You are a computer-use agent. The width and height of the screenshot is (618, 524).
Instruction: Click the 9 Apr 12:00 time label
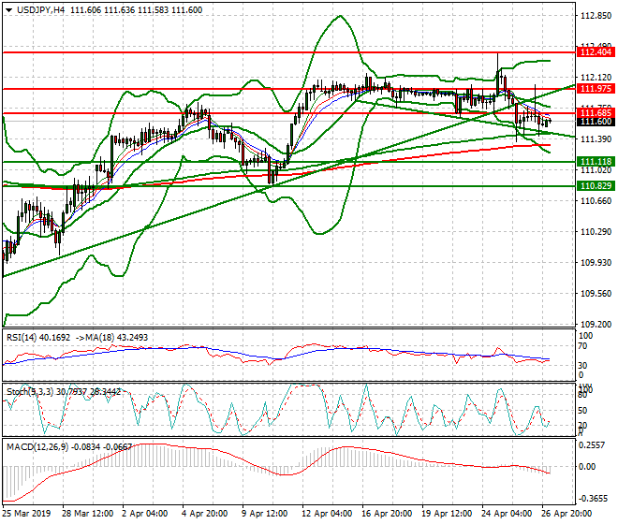(x=264, y=514)
